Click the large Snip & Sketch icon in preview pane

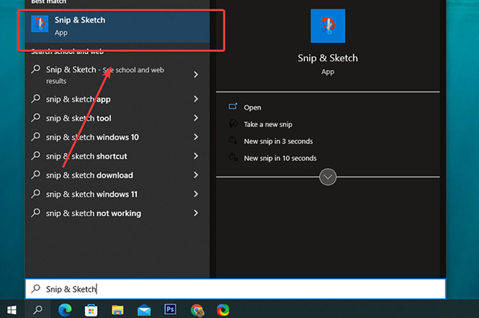328,26
